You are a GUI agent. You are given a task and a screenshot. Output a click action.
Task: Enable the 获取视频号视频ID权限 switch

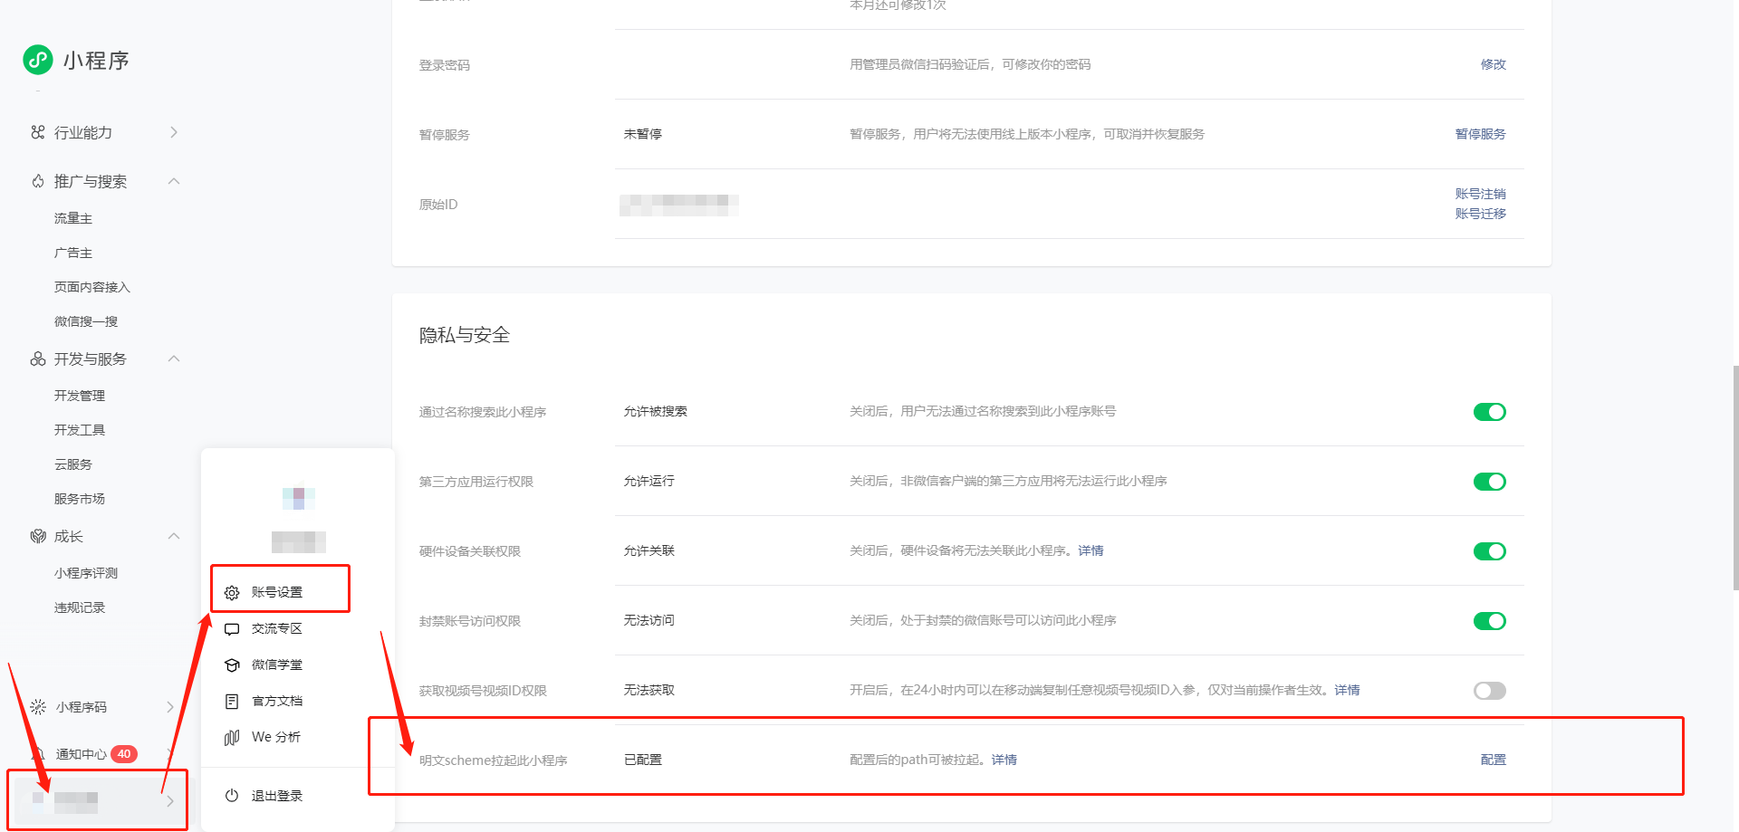point(1489,691)
